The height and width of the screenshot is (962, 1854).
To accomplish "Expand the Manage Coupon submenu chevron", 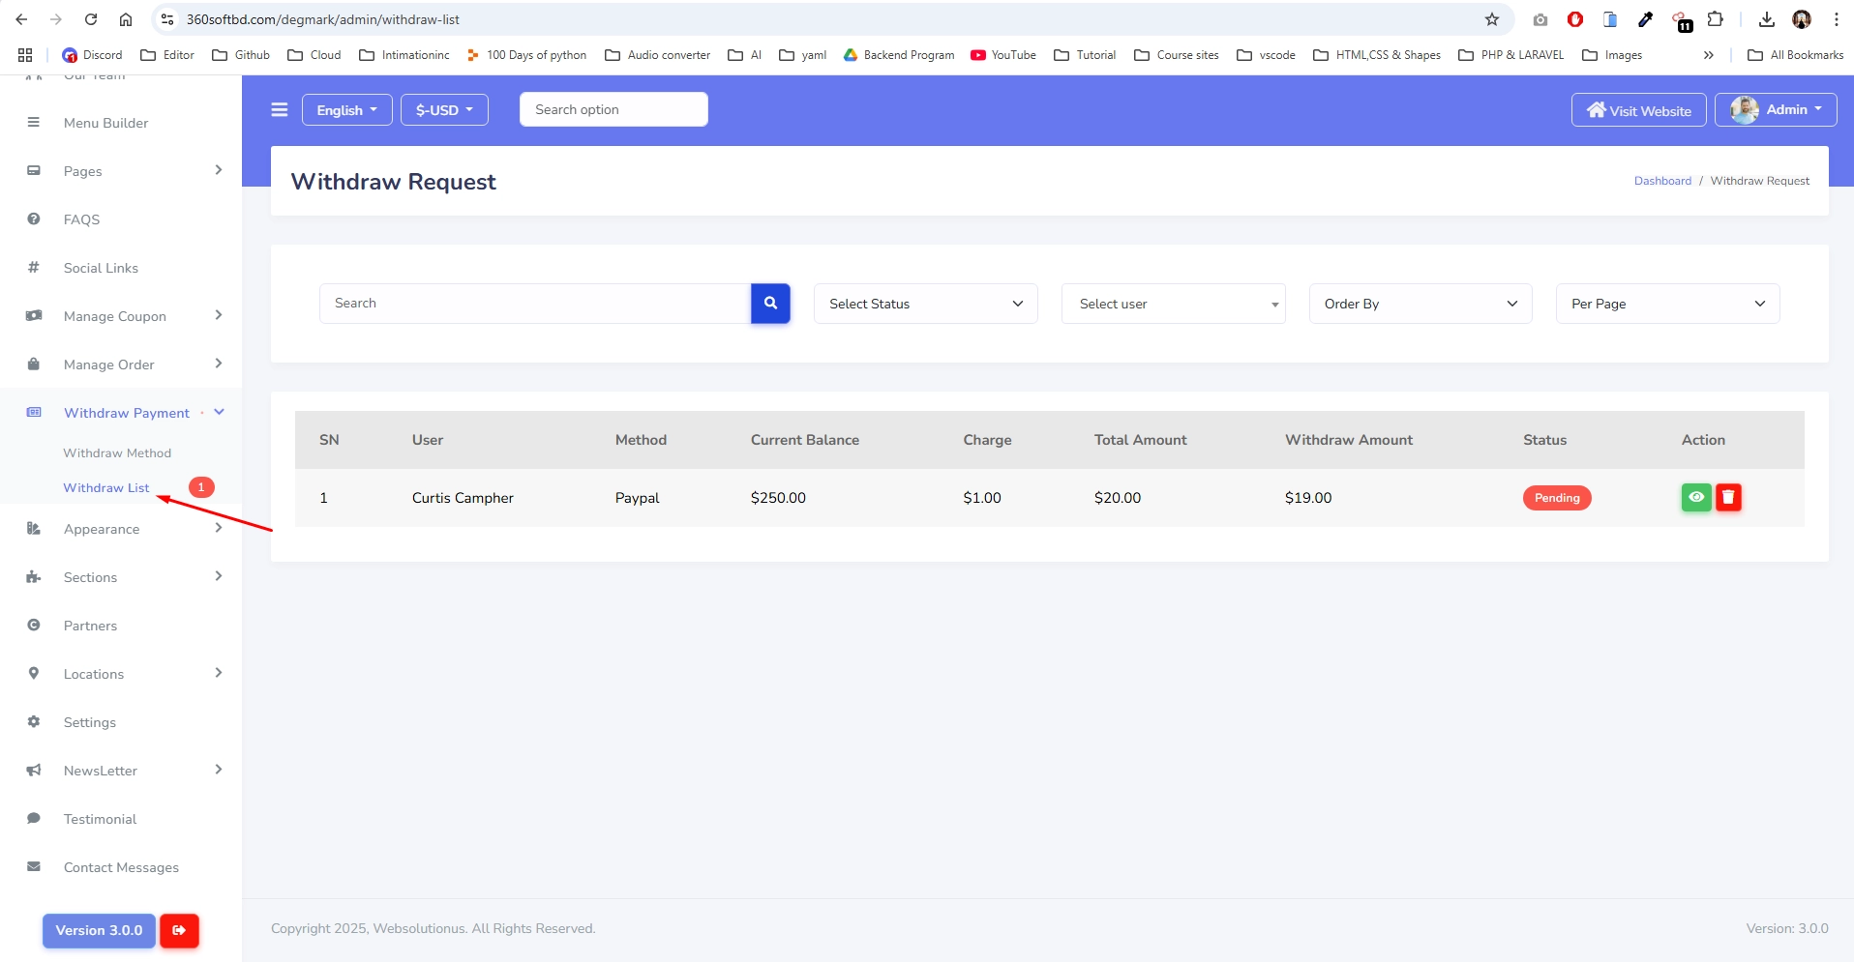I will [x=219, y=315].
